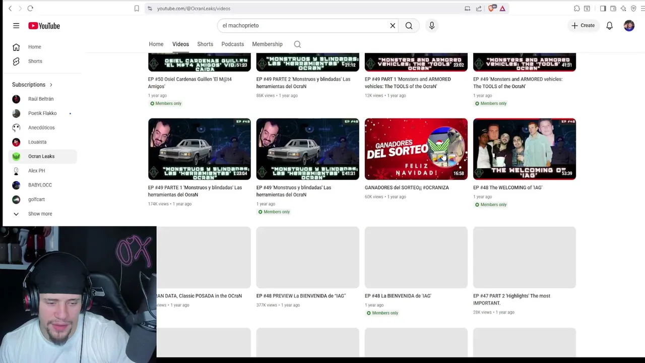Share this page icon

point(479,9)
